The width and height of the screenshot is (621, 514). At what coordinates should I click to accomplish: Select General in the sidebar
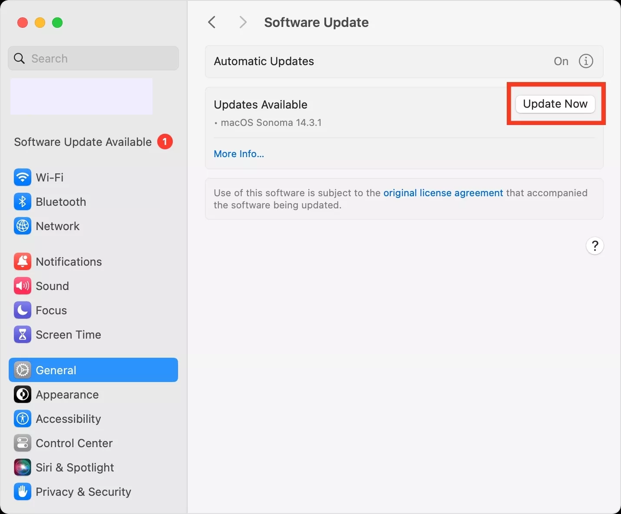click(x=93, y=370)
